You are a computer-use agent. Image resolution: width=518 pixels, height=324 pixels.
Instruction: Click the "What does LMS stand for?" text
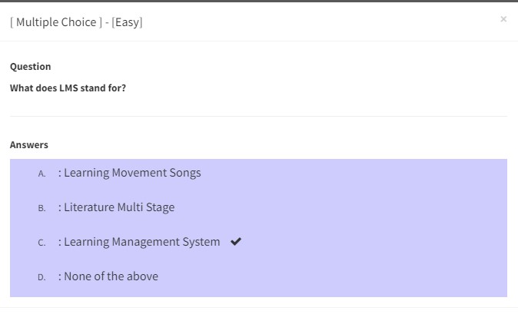(x=68, y=88)
